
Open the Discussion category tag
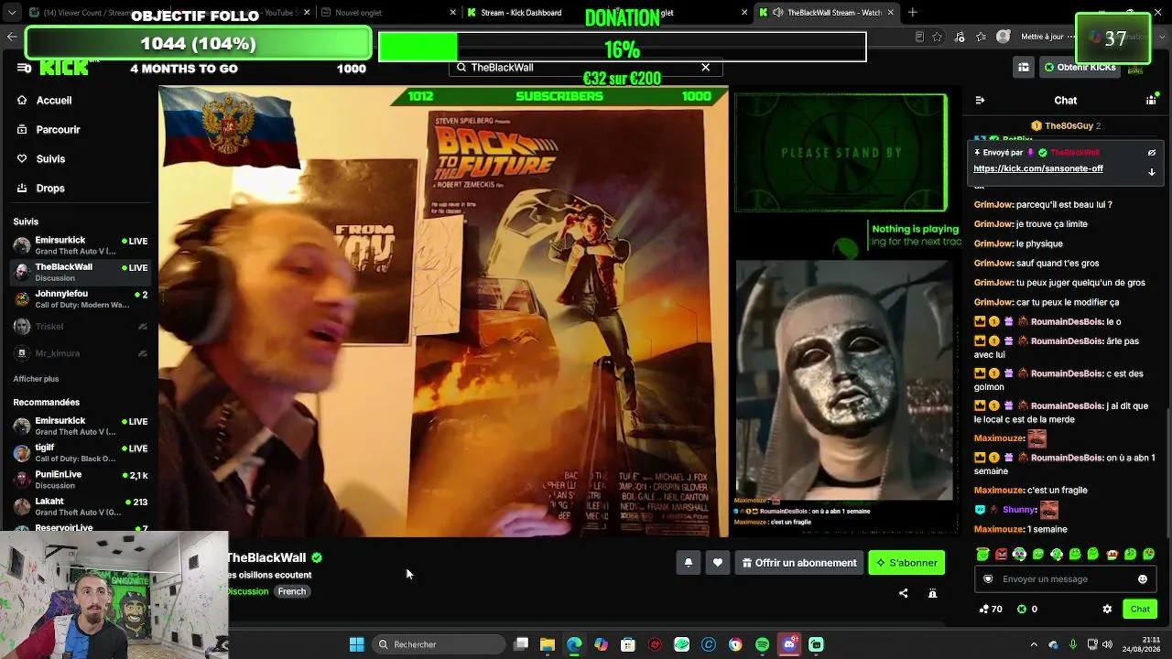247,591
